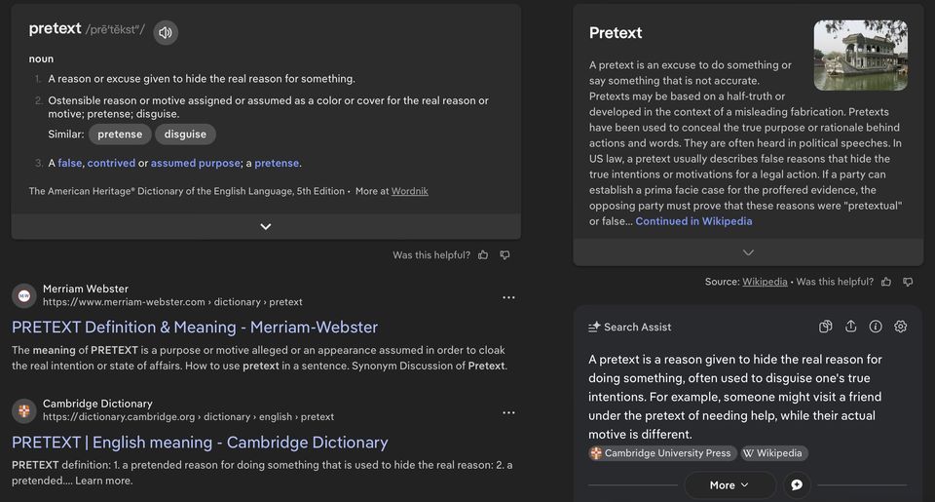
Task: Thumbs up the dictionary definition box
Action: [483, 254]
